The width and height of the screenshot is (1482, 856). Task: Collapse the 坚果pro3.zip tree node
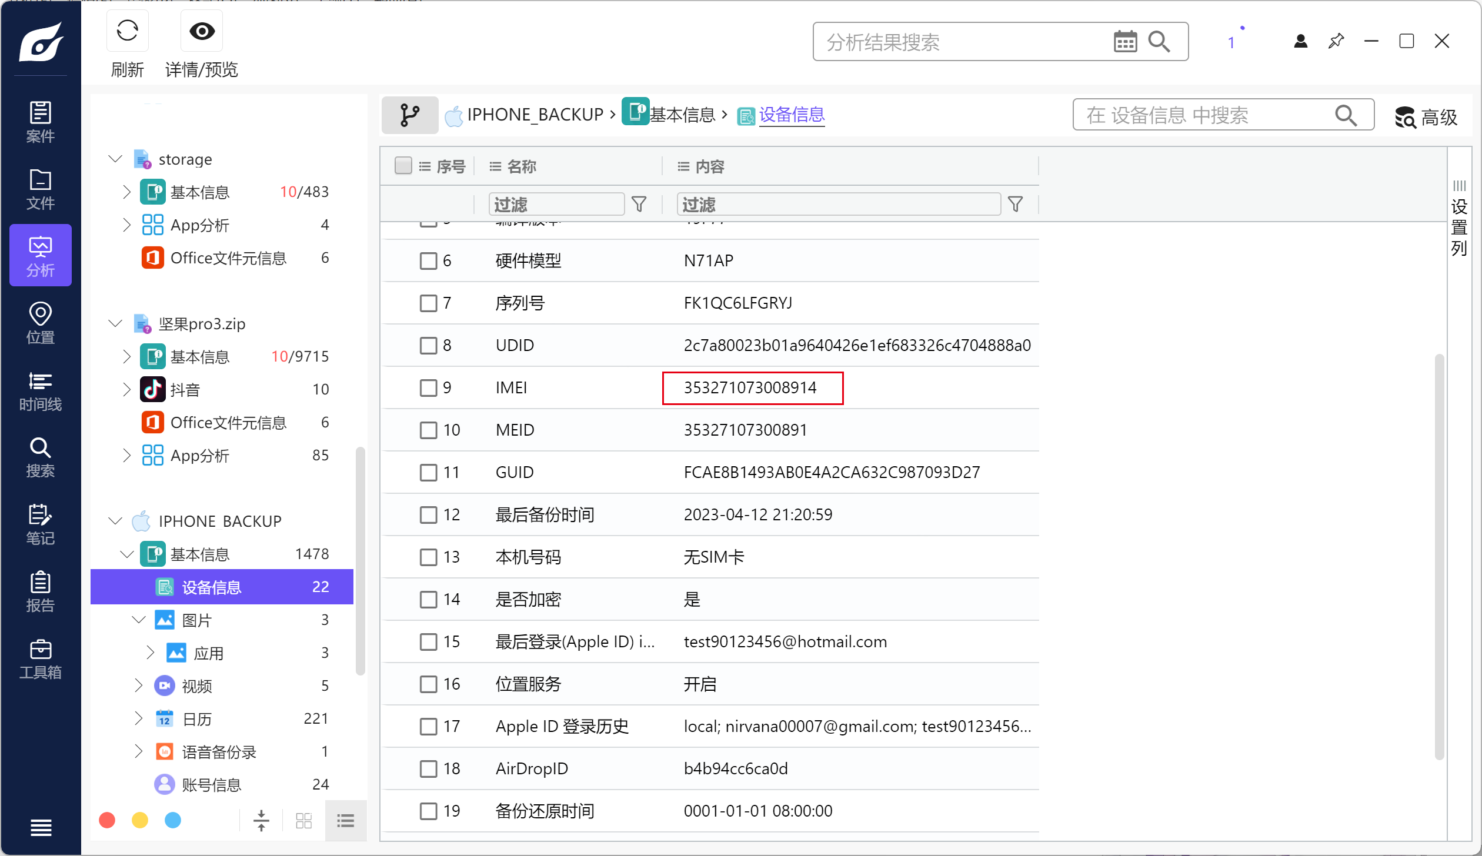pyautogui.click(x=115, y=323)
